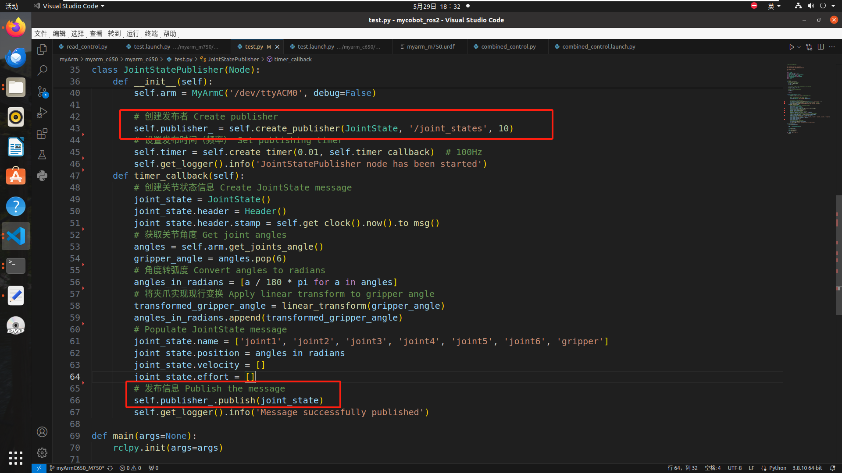Switch to test.launch.py myarm_c650 tab
The height and width of the screenshot is (473, 842).
pos(339,47)
